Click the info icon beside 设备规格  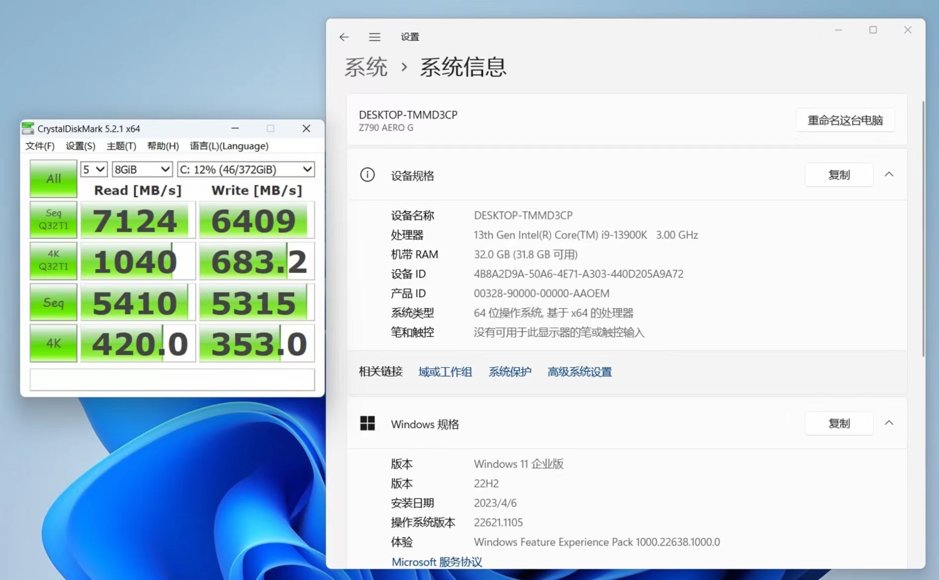368,175
